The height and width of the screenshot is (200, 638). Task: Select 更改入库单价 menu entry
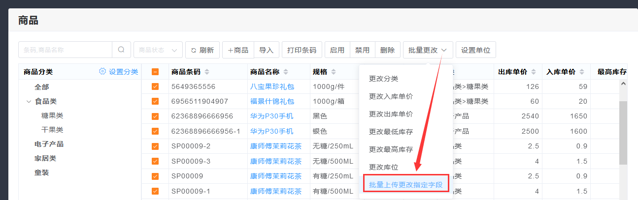(x=391, y=96)
